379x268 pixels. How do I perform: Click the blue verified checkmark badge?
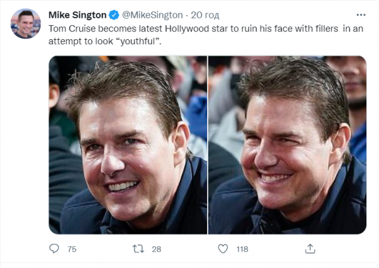[x=112, y=15]
